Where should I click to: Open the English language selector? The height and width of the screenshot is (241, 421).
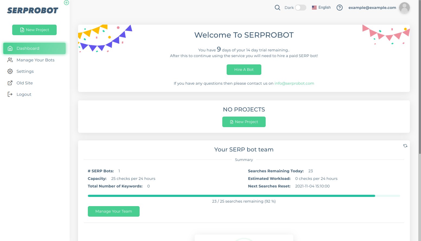coord(321,8)
